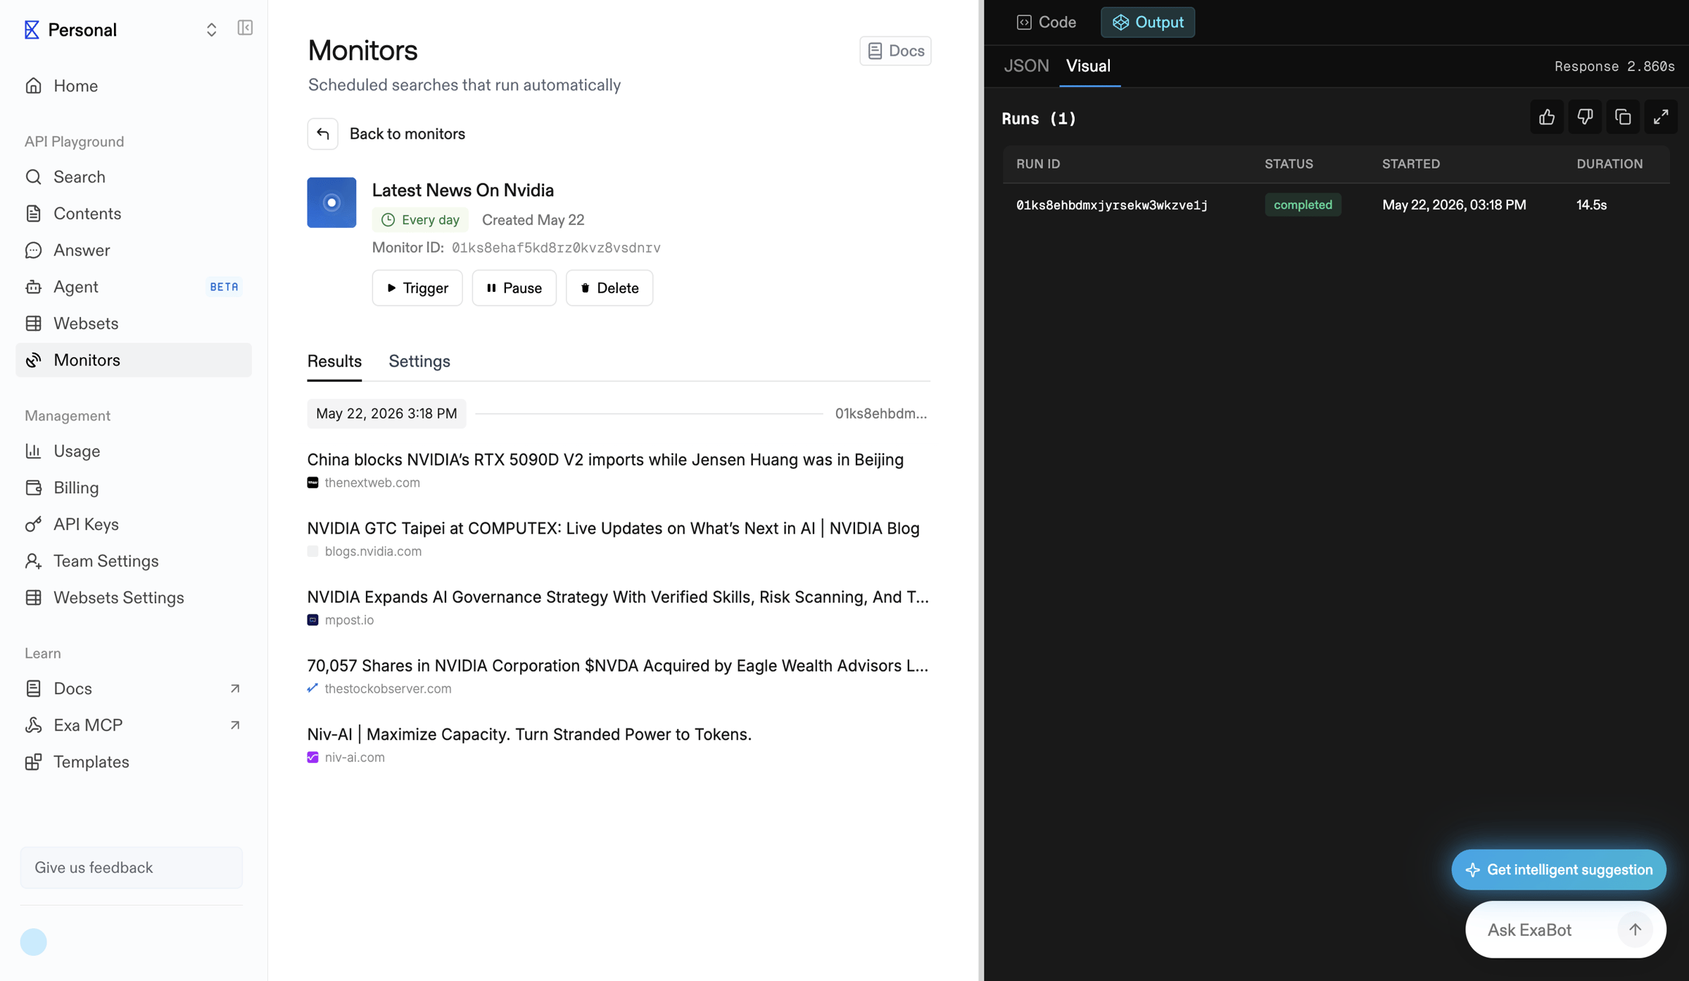This screenshot has height=981, width=1689.
Task: Select the Visual view tab
Action: coord(1088,66)
